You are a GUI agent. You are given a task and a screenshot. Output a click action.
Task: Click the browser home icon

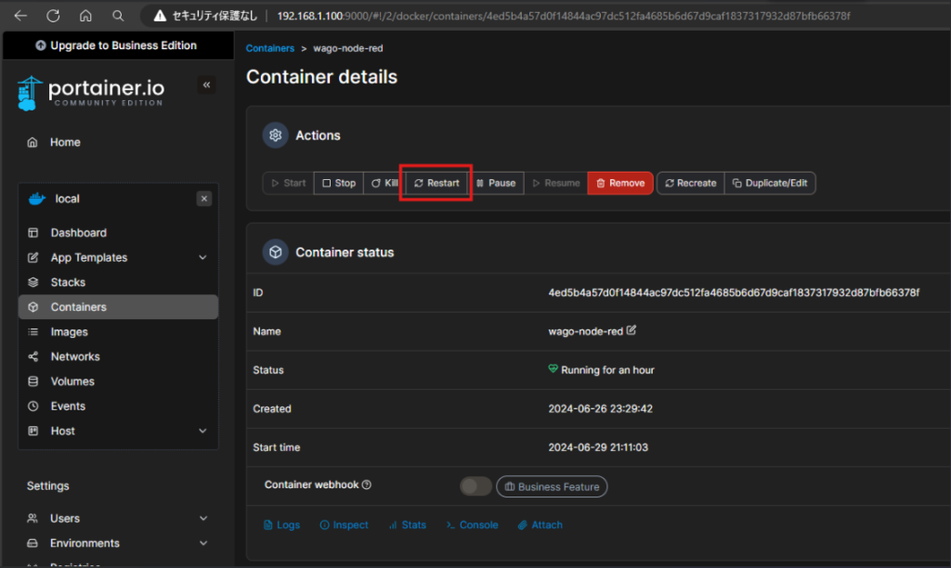(85, 16)
